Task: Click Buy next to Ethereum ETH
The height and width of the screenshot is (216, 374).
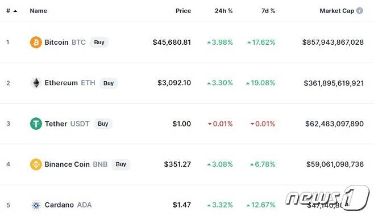Action: (109, 83)
